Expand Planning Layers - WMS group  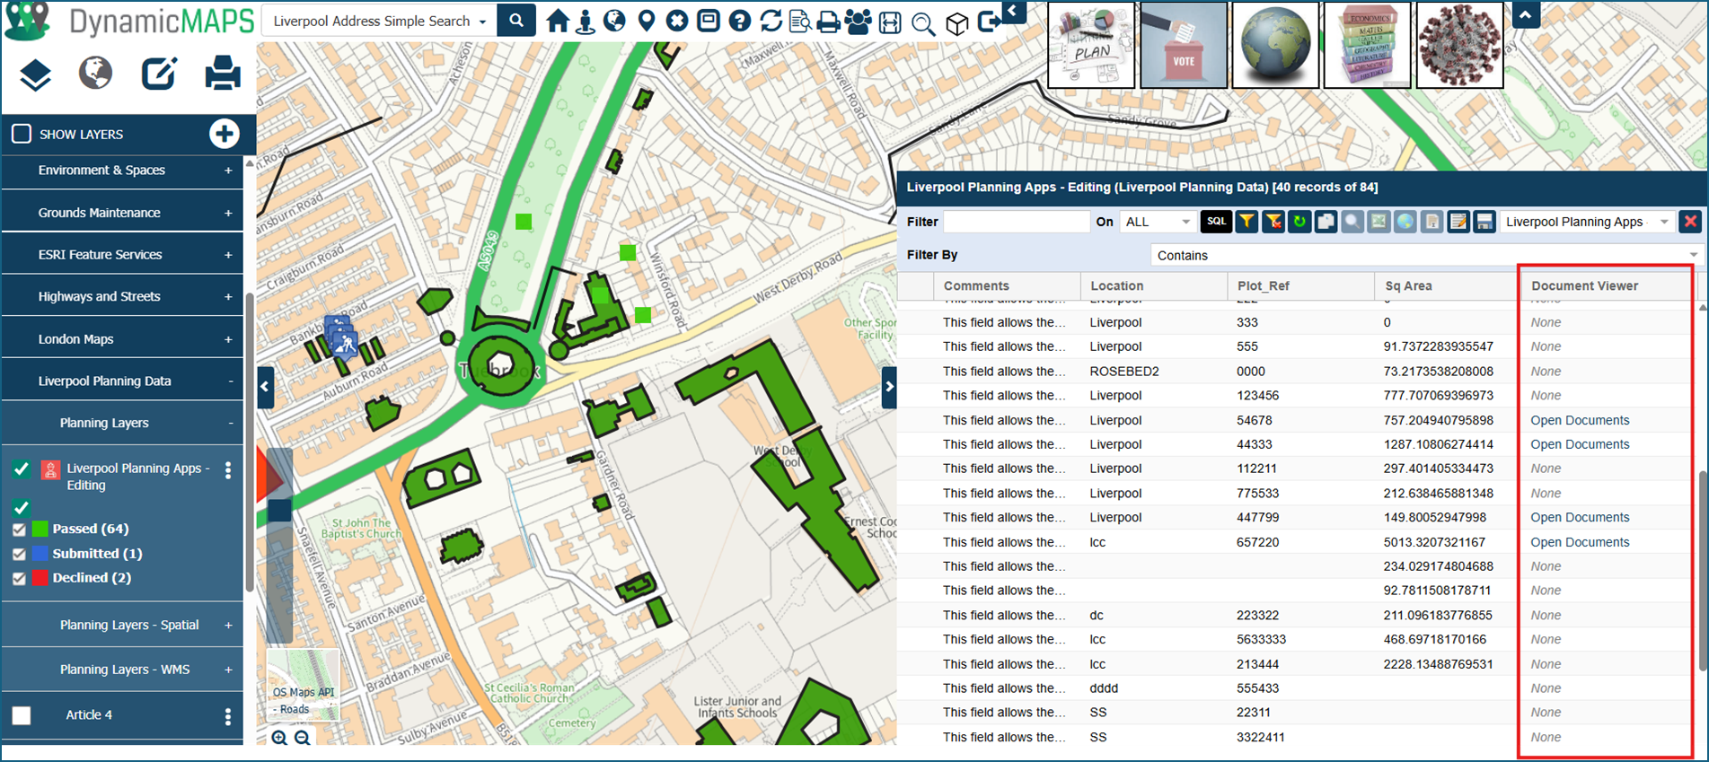pyautogui.click(x=228, y=670)
